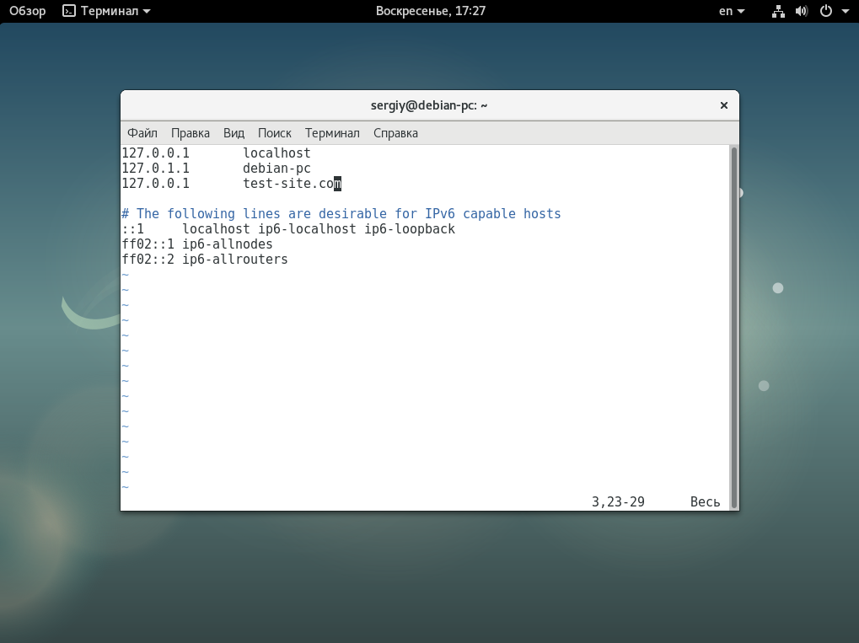Click the terminal's vertical scrollbar
The image size is (859, 643).
coord(733,327)
